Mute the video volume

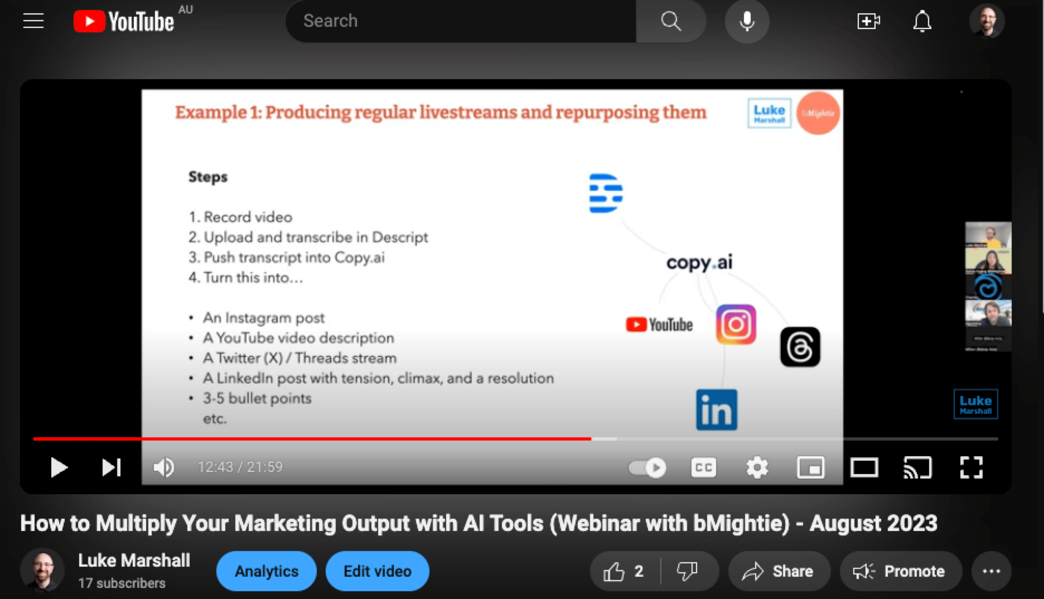(163, 467)
